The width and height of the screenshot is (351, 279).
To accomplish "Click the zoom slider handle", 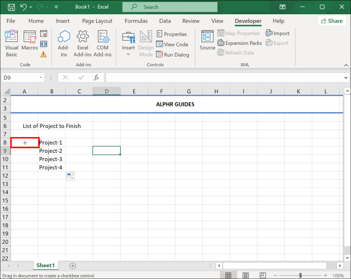I will tap(301, 275).
